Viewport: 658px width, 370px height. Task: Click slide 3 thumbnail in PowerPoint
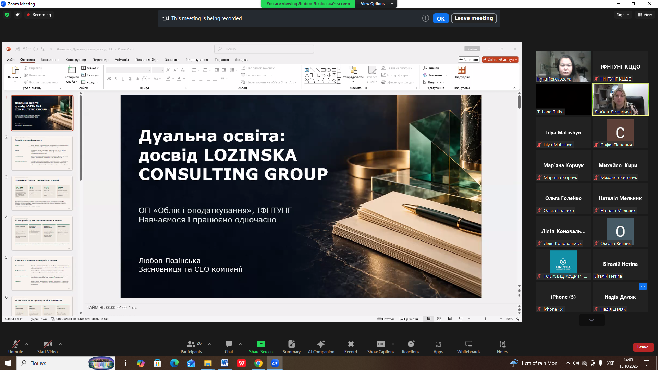pyautogui.click(x=42, y=193)
